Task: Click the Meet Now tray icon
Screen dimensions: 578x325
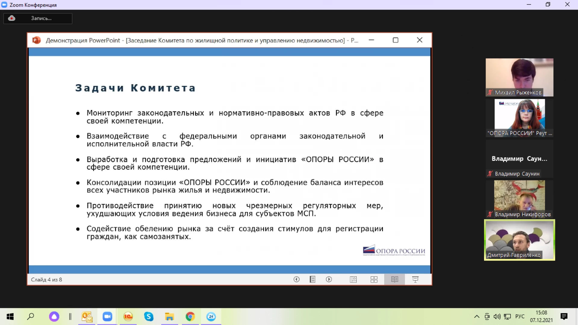Action: [487, 317]
